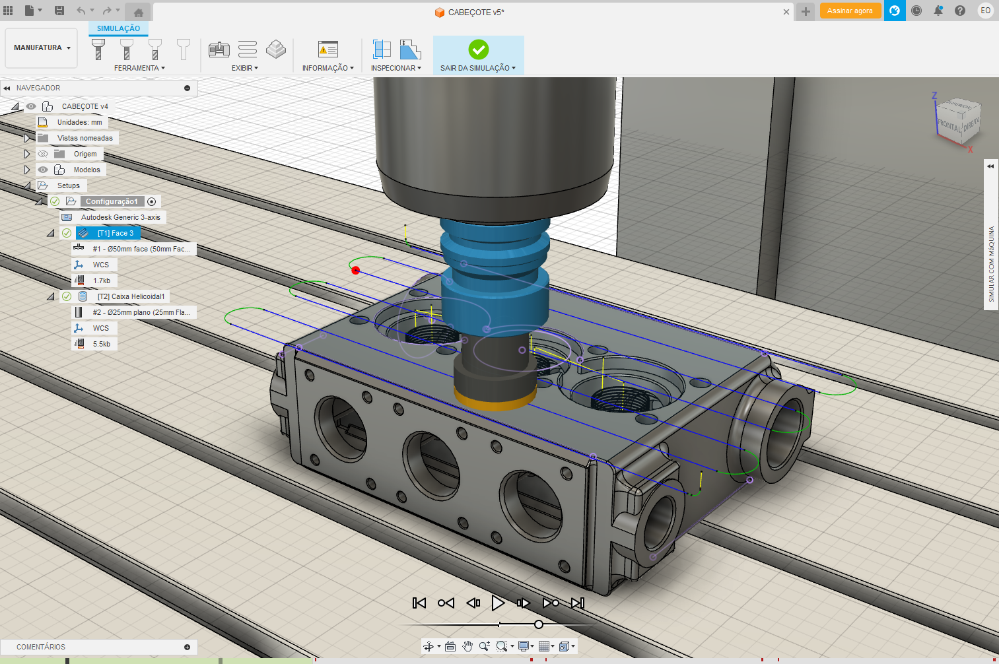Open the MANUFATURA workspace dropdown
Viewport: 999px width, 664px height.
coord(42,48)
